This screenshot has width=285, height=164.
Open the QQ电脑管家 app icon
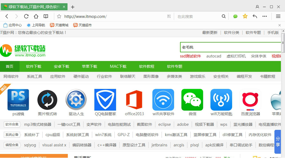105,99
